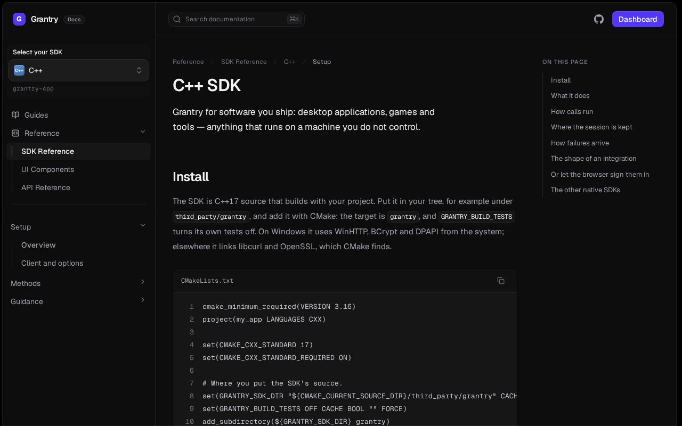The image size is (682, 426).
Task: Click the Guides sidebar label
Action: coord(36,115)
